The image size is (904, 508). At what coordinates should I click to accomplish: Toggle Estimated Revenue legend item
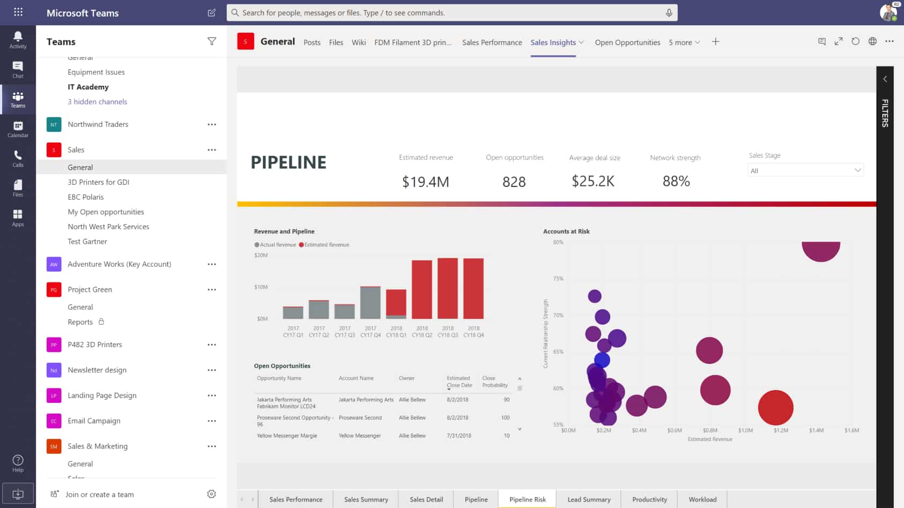[x=324, y=245]
